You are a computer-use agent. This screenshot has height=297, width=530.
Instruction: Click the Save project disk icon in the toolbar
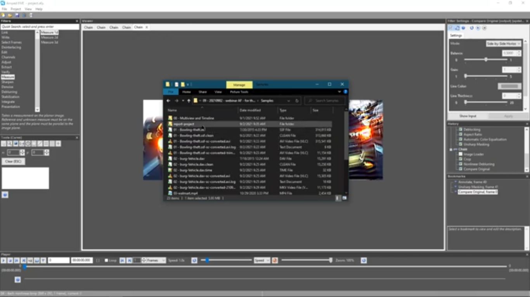[17, 15]
